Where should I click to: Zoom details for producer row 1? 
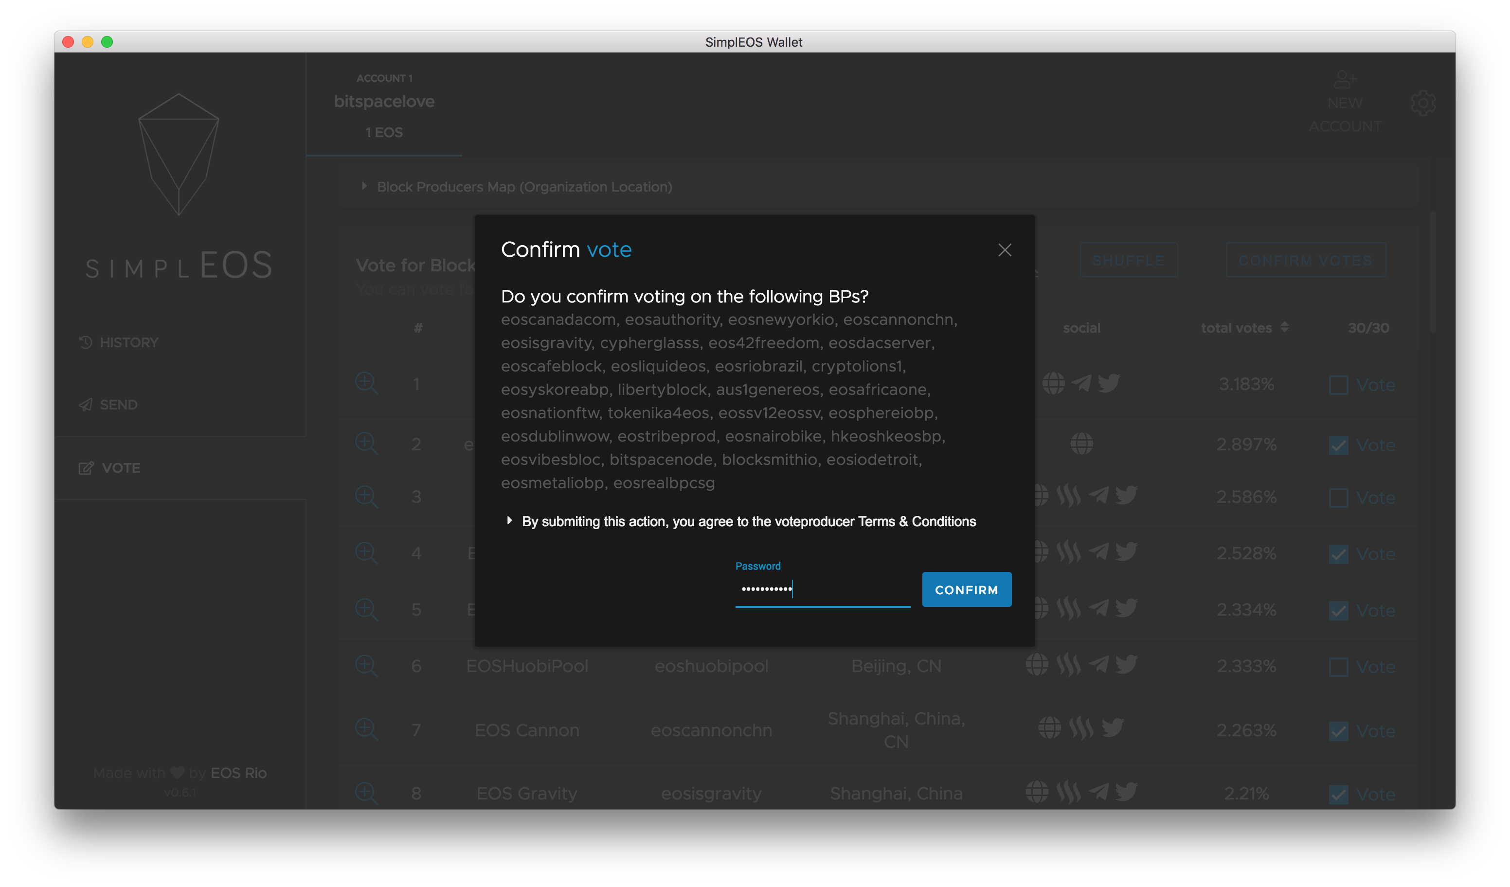point(366,383)
